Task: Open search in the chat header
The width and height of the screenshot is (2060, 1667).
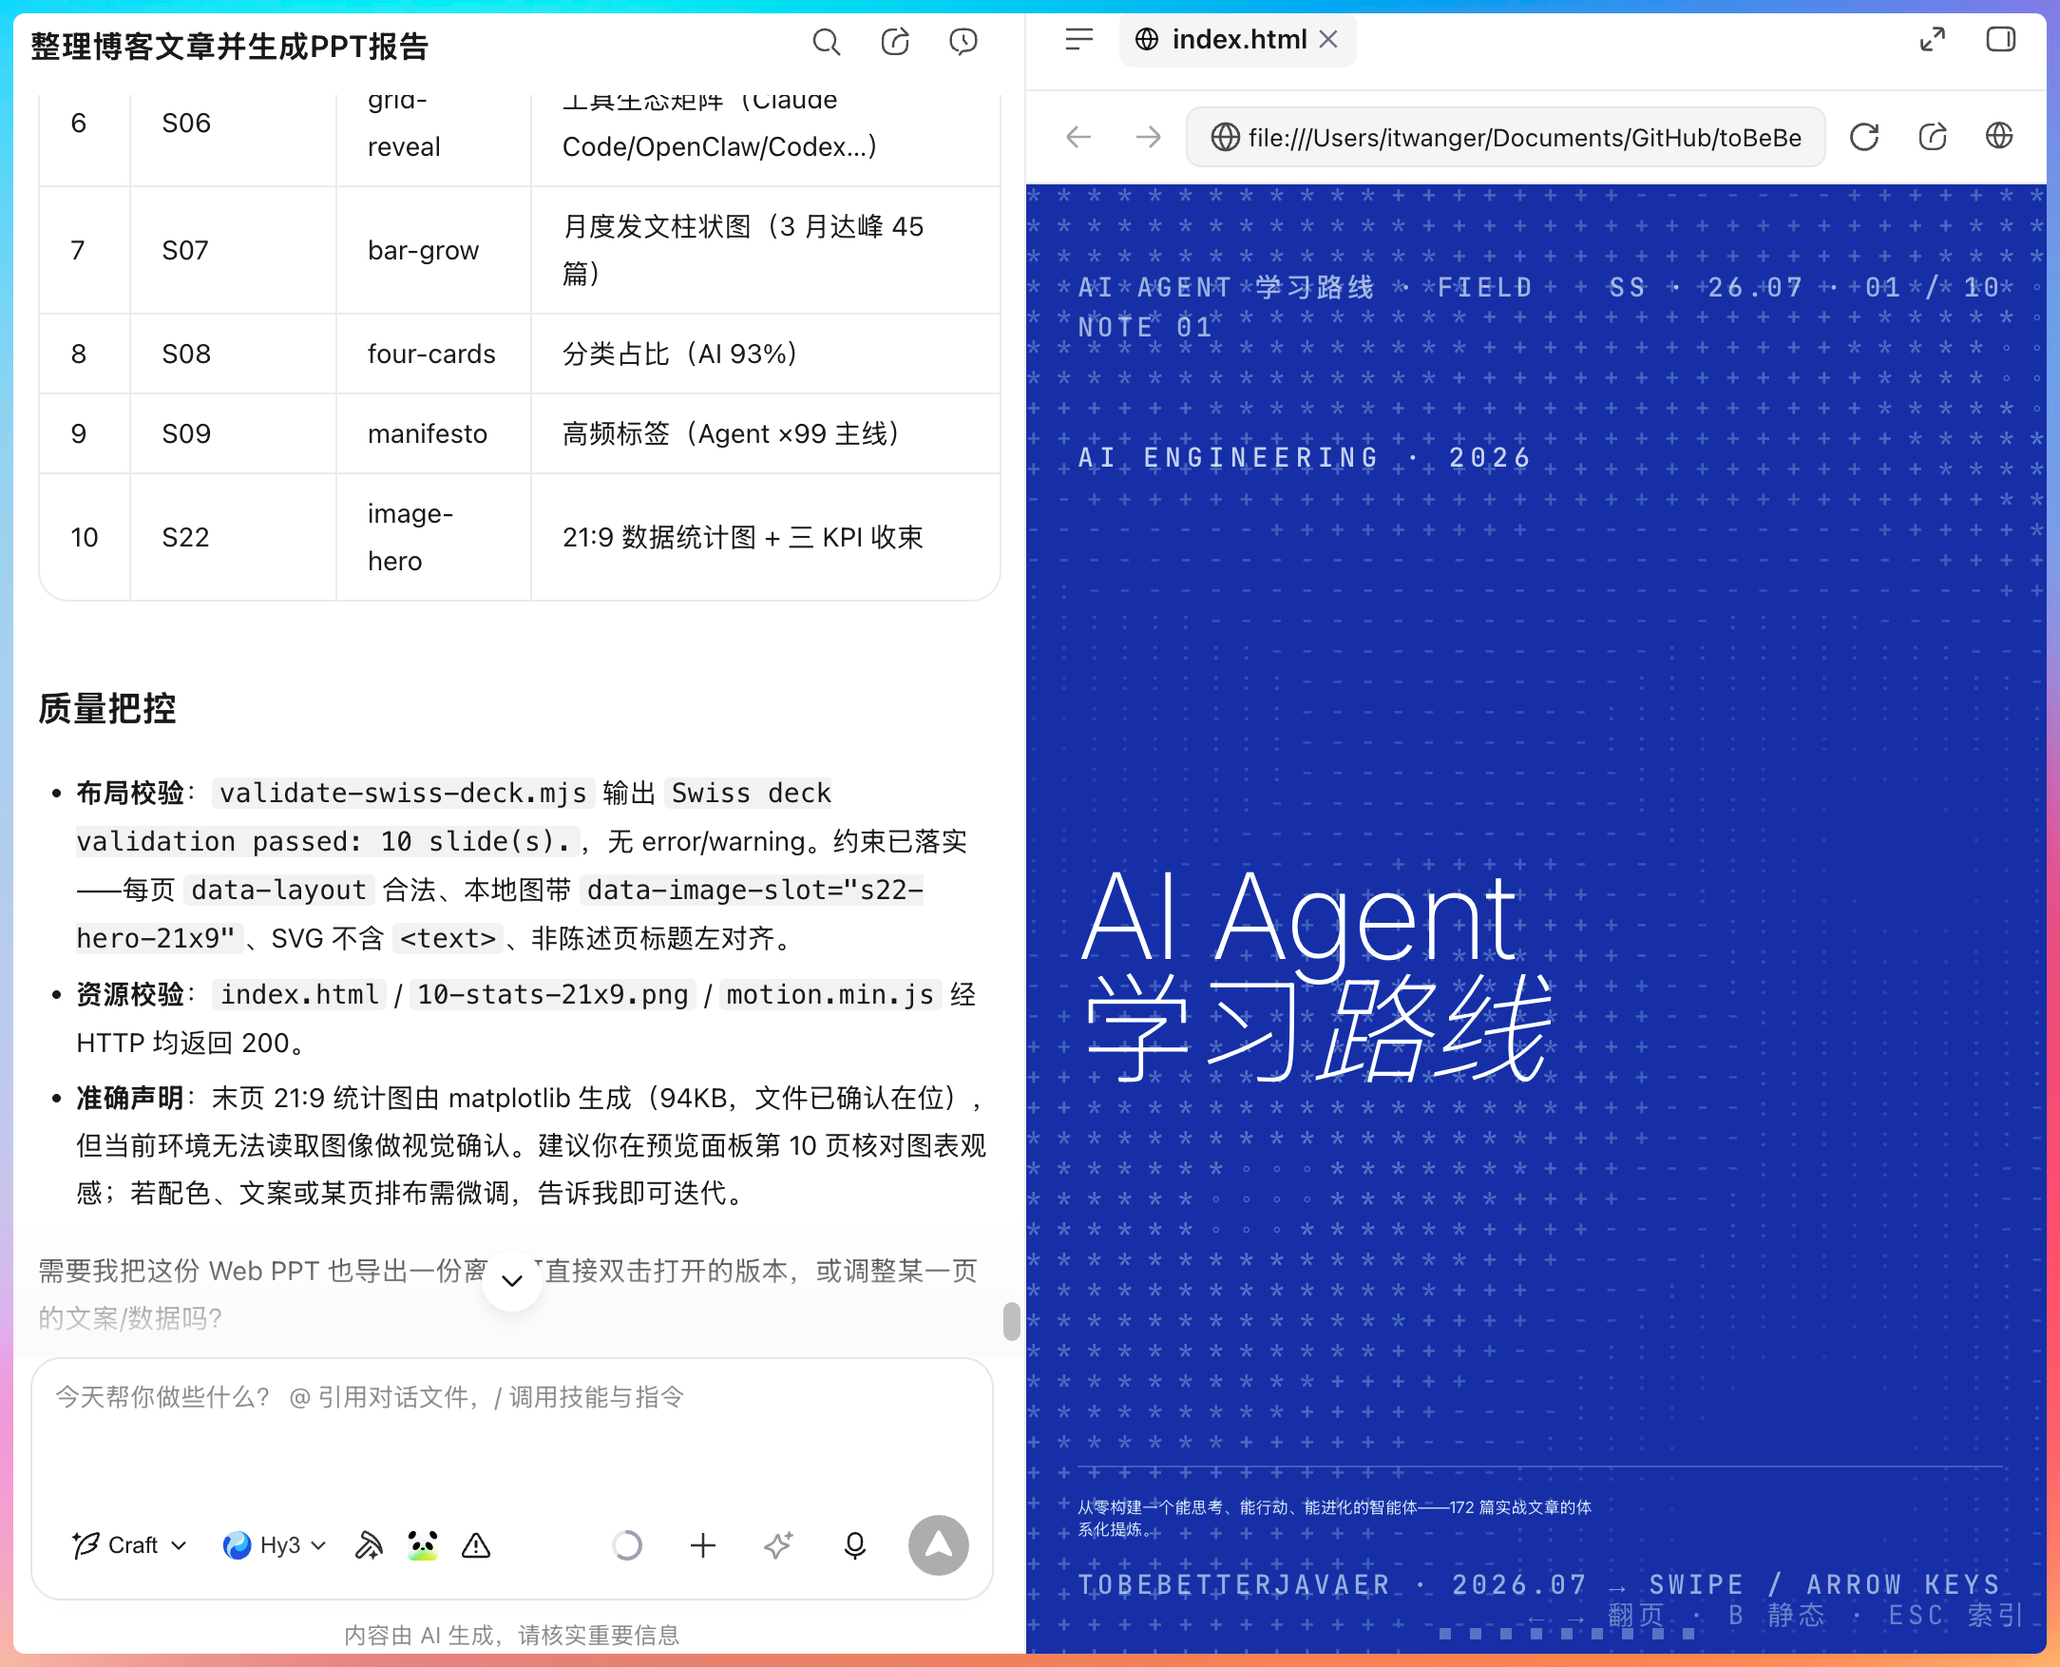Action: pyautogui.click(x=826, y=42)
